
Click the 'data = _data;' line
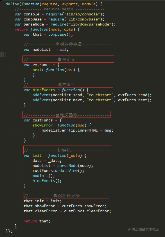47,161
